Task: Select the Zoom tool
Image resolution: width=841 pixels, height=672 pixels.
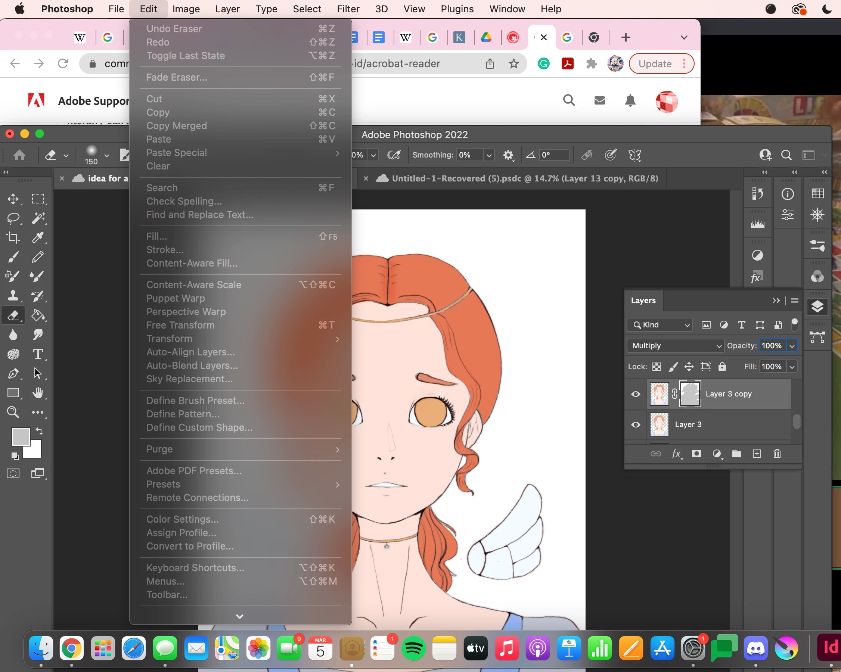Action: click(13, 412)
